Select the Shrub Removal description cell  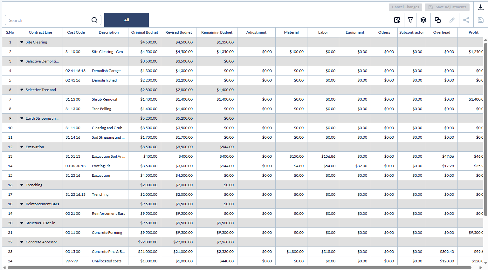109,99
